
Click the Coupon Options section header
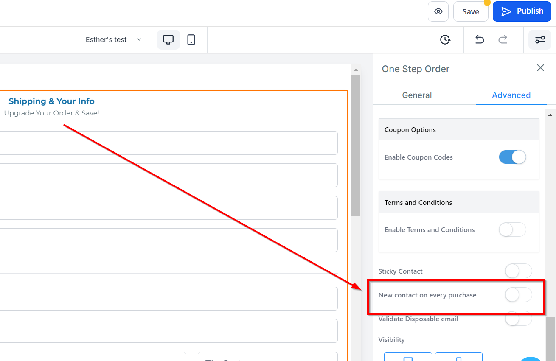pyautogui.click(x=459, y=129)
